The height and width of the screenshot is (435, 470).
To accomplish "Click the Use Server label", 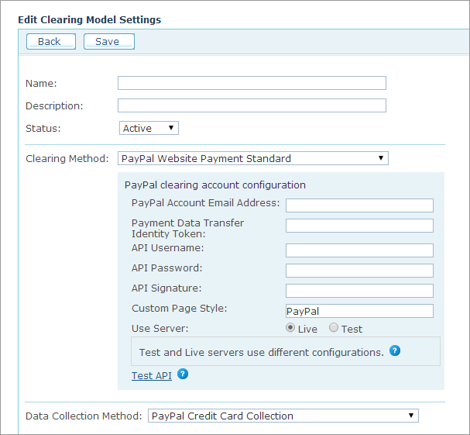I will 160,329.
